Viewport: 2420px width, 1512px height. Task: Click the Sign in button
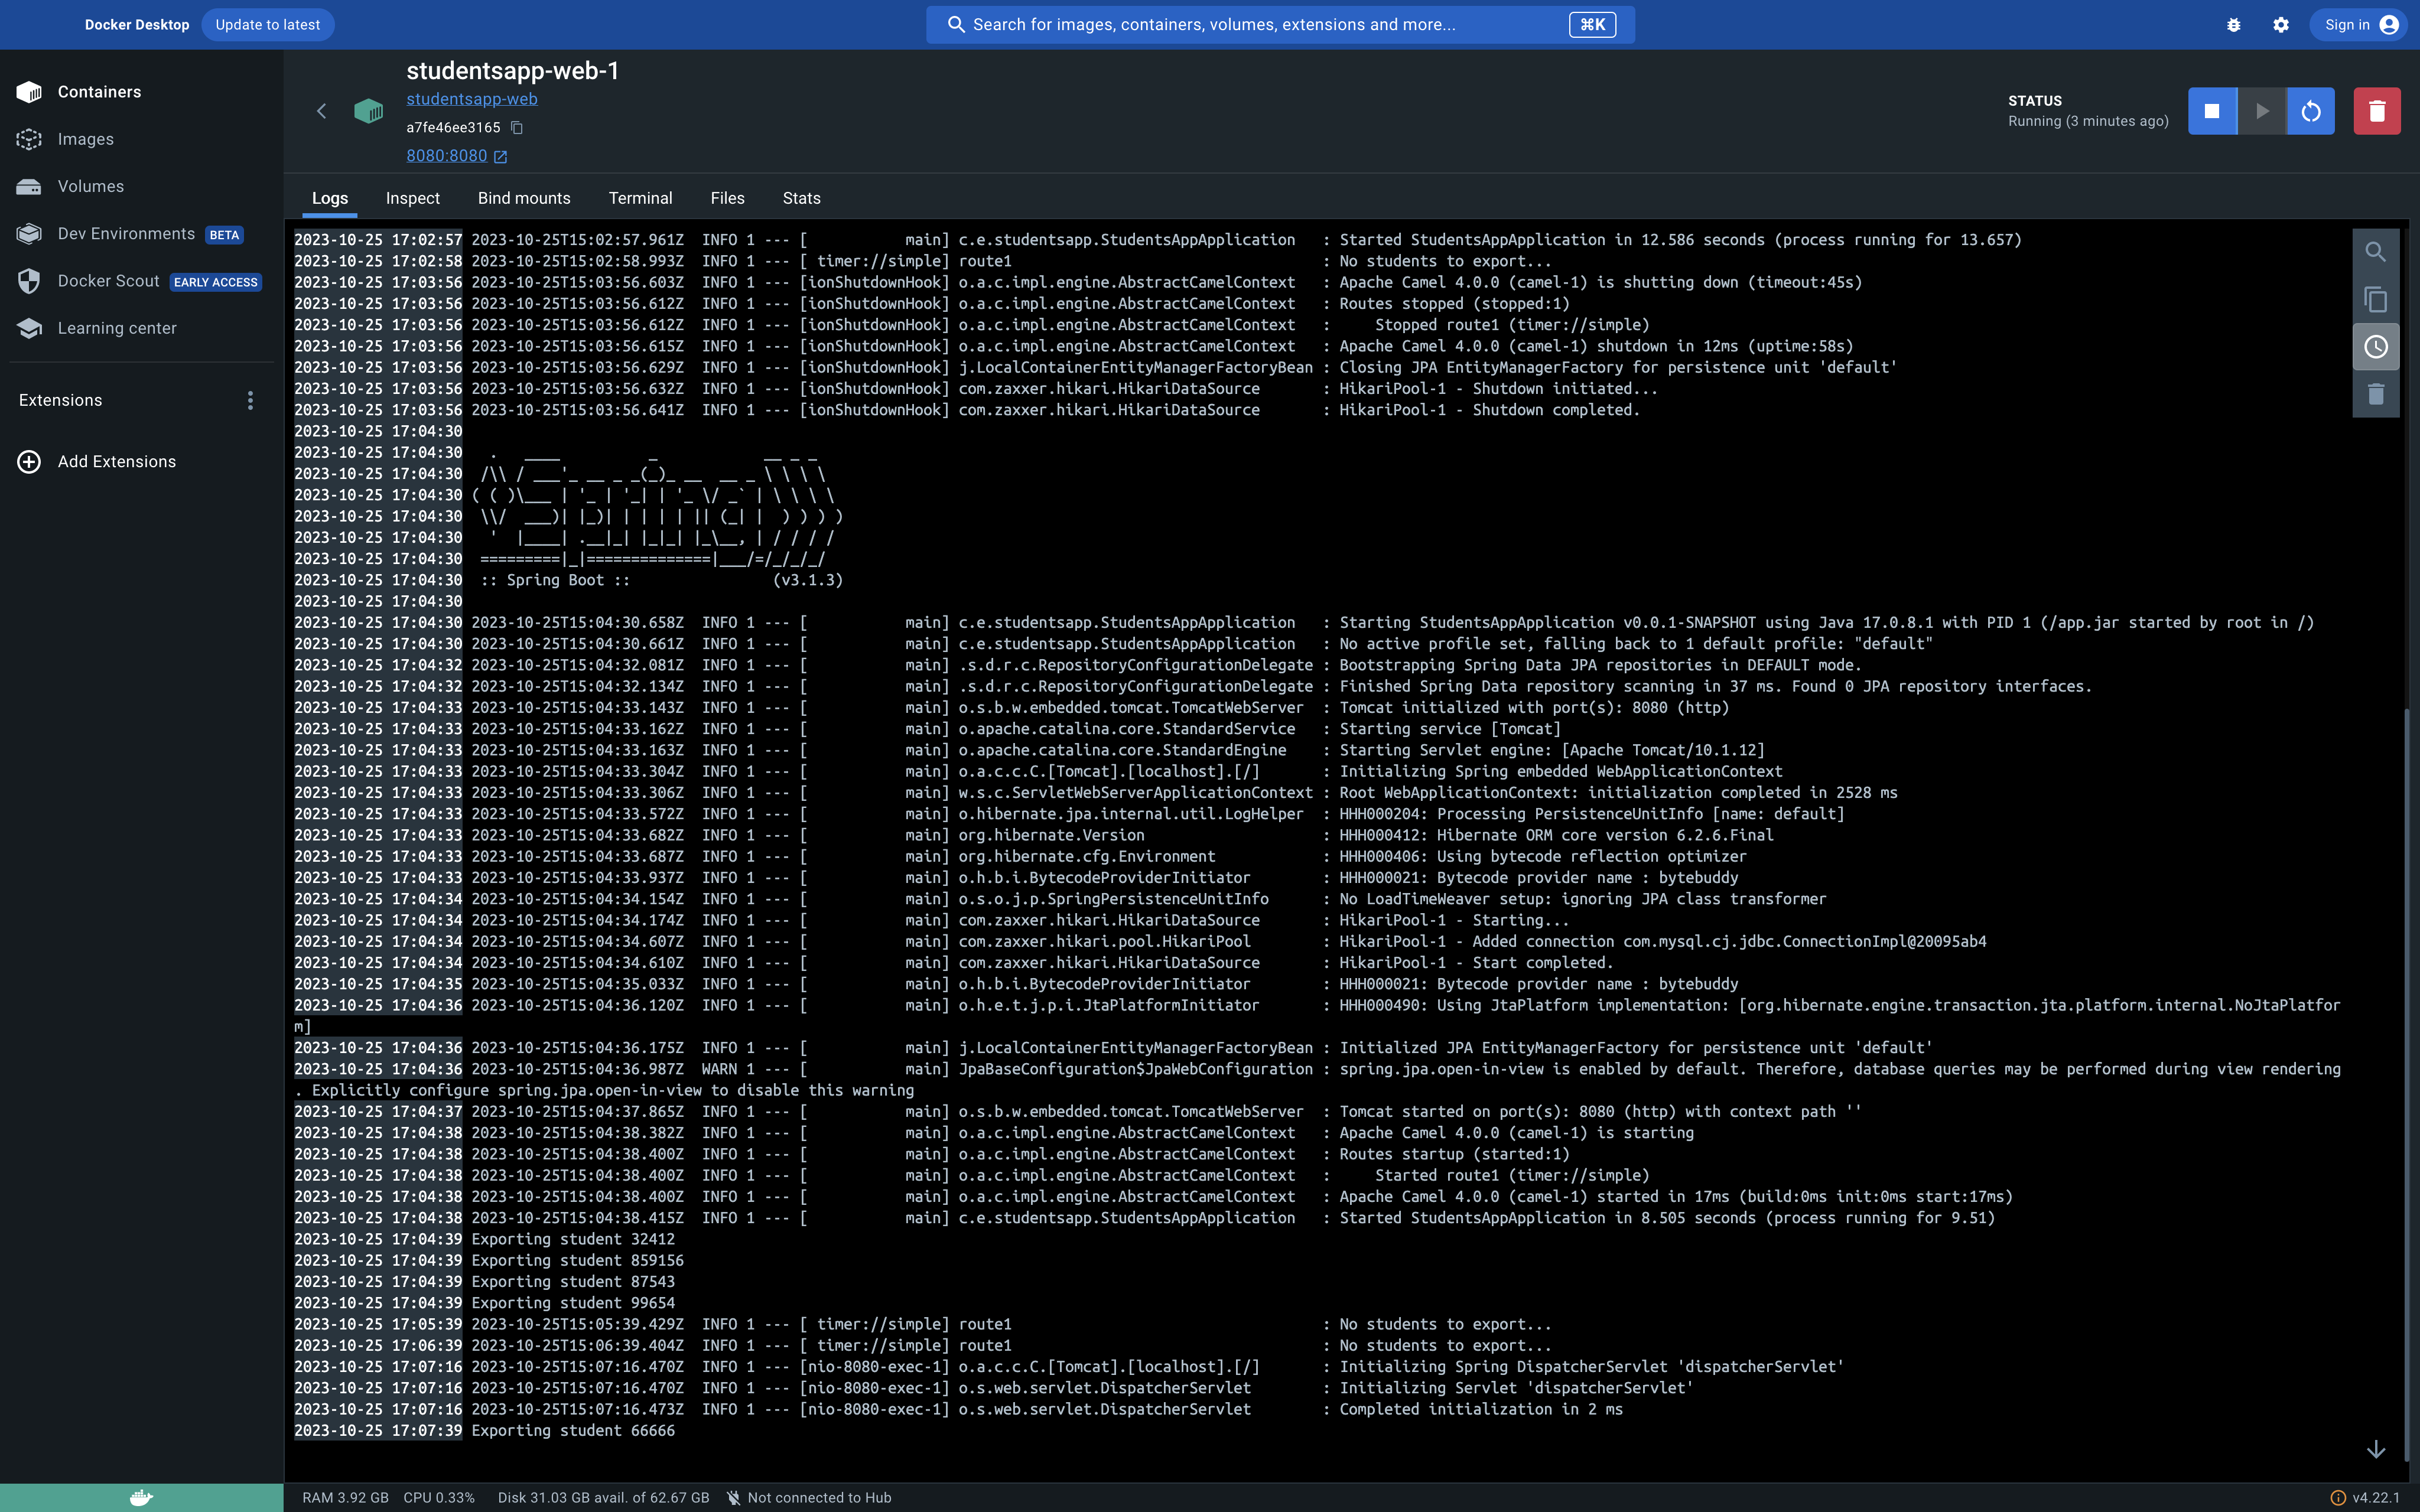click(x=2361, y=25)
